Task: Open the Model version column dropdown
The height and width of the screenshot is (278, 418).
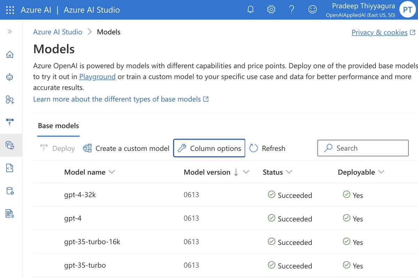Action: coord(246,172)
